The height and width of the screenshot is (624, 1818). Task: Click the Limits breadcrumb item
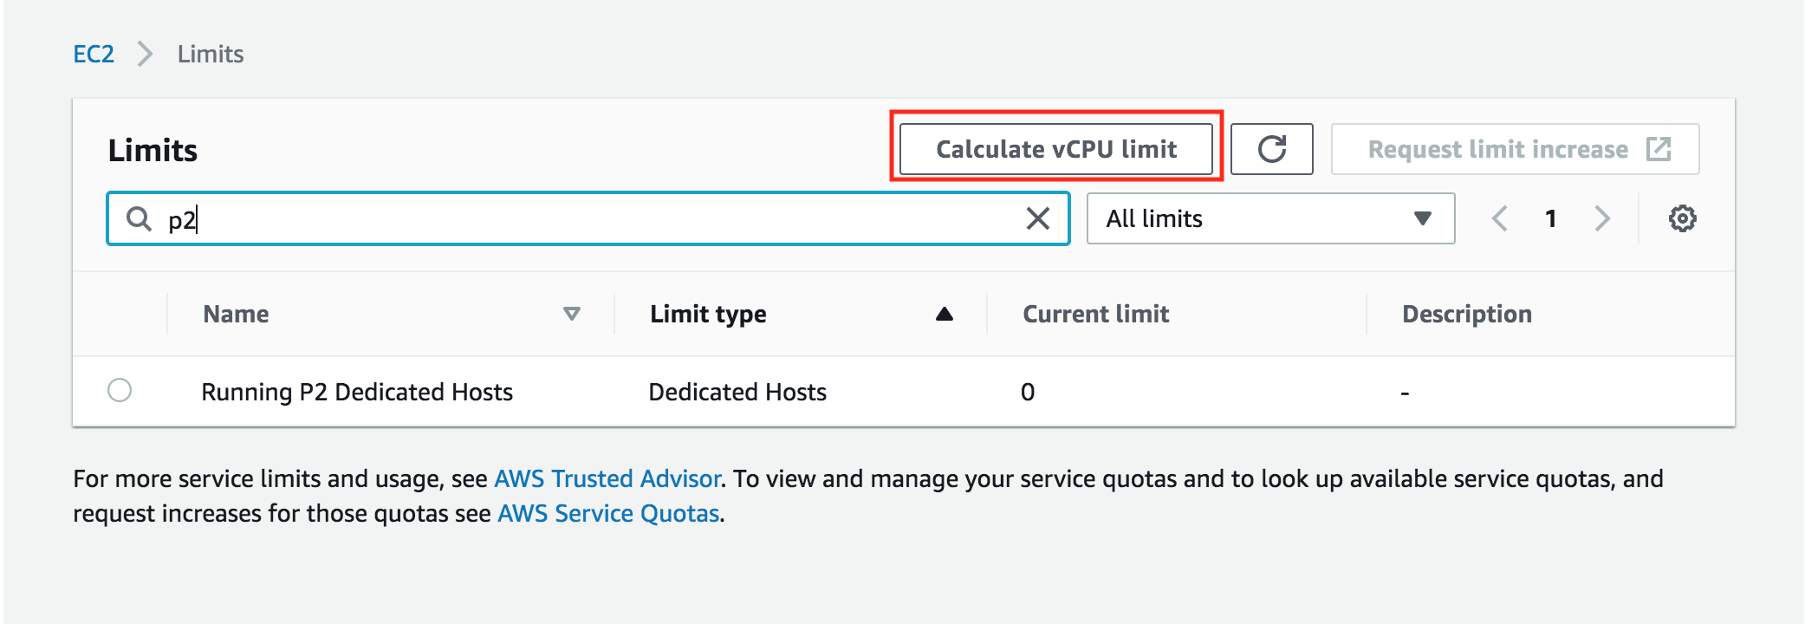pyautogui.click(x=211, y=54)
